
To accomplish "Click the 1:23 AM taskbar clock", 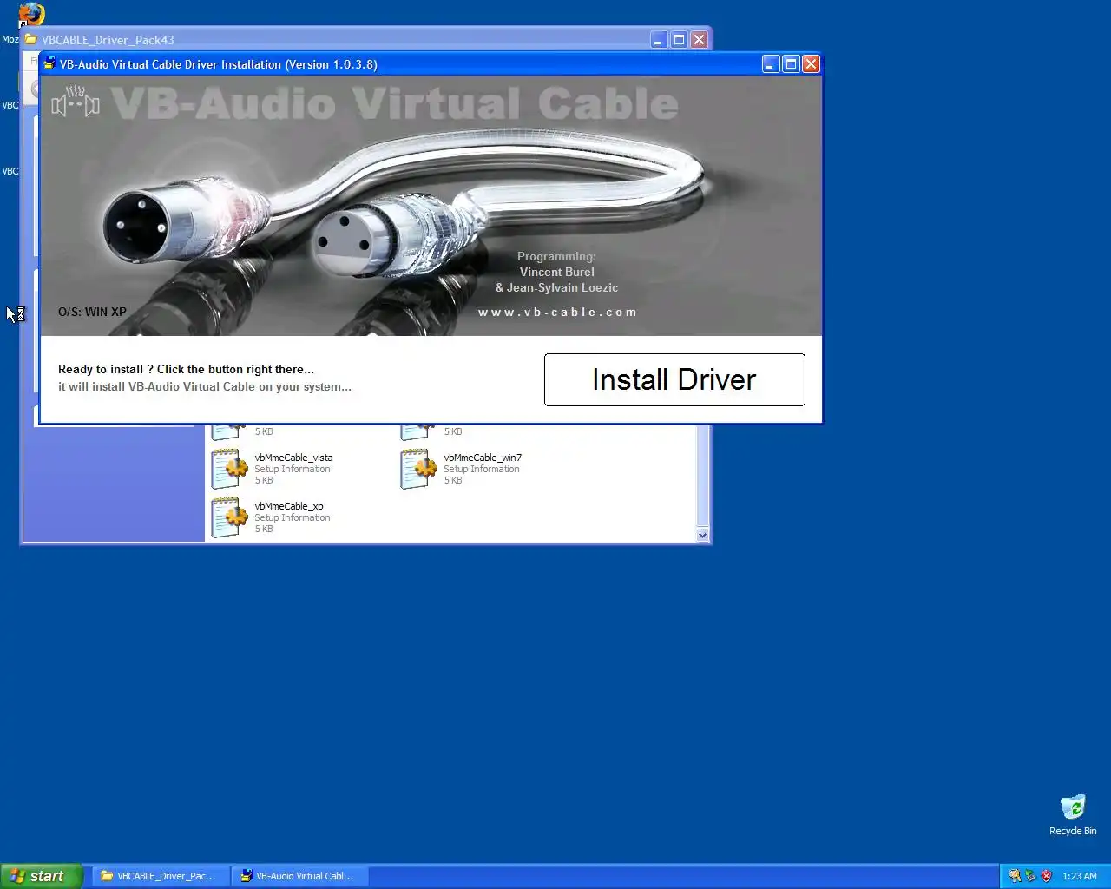I will tap(1079, 876).
